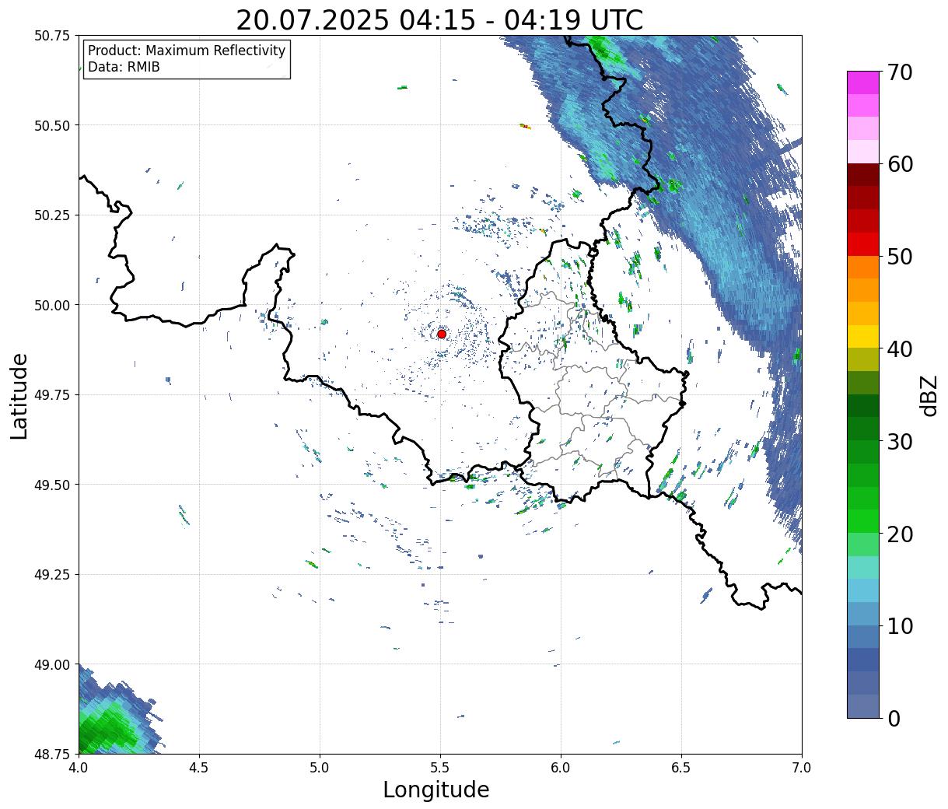Image resolution: width=948 pixels, height=809 pixels.
Task: Click the longitude tick label 6.0
Action: coord(561,767)
